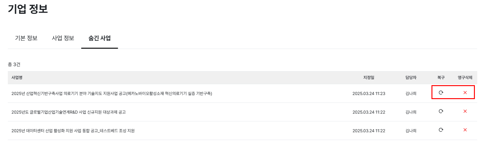This screenshot has height=144, width=482.
Task: Open the 2025년 산업혁신기반구축사업 의료기기 announcement title
Action: point(112,94)
